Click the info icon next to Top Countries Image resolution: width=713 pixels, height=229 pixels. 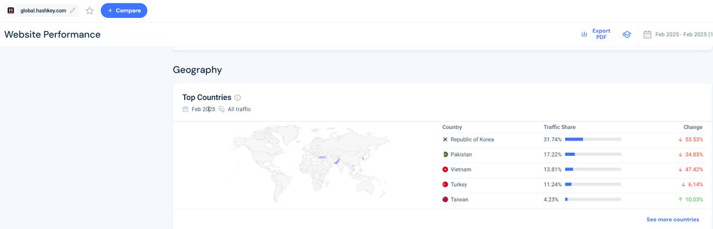[x=238, y=98]
